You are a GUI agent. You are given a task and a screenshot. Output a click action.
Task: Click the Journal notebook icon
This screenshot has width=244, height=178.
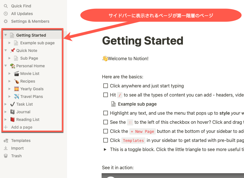click(13, 112)
